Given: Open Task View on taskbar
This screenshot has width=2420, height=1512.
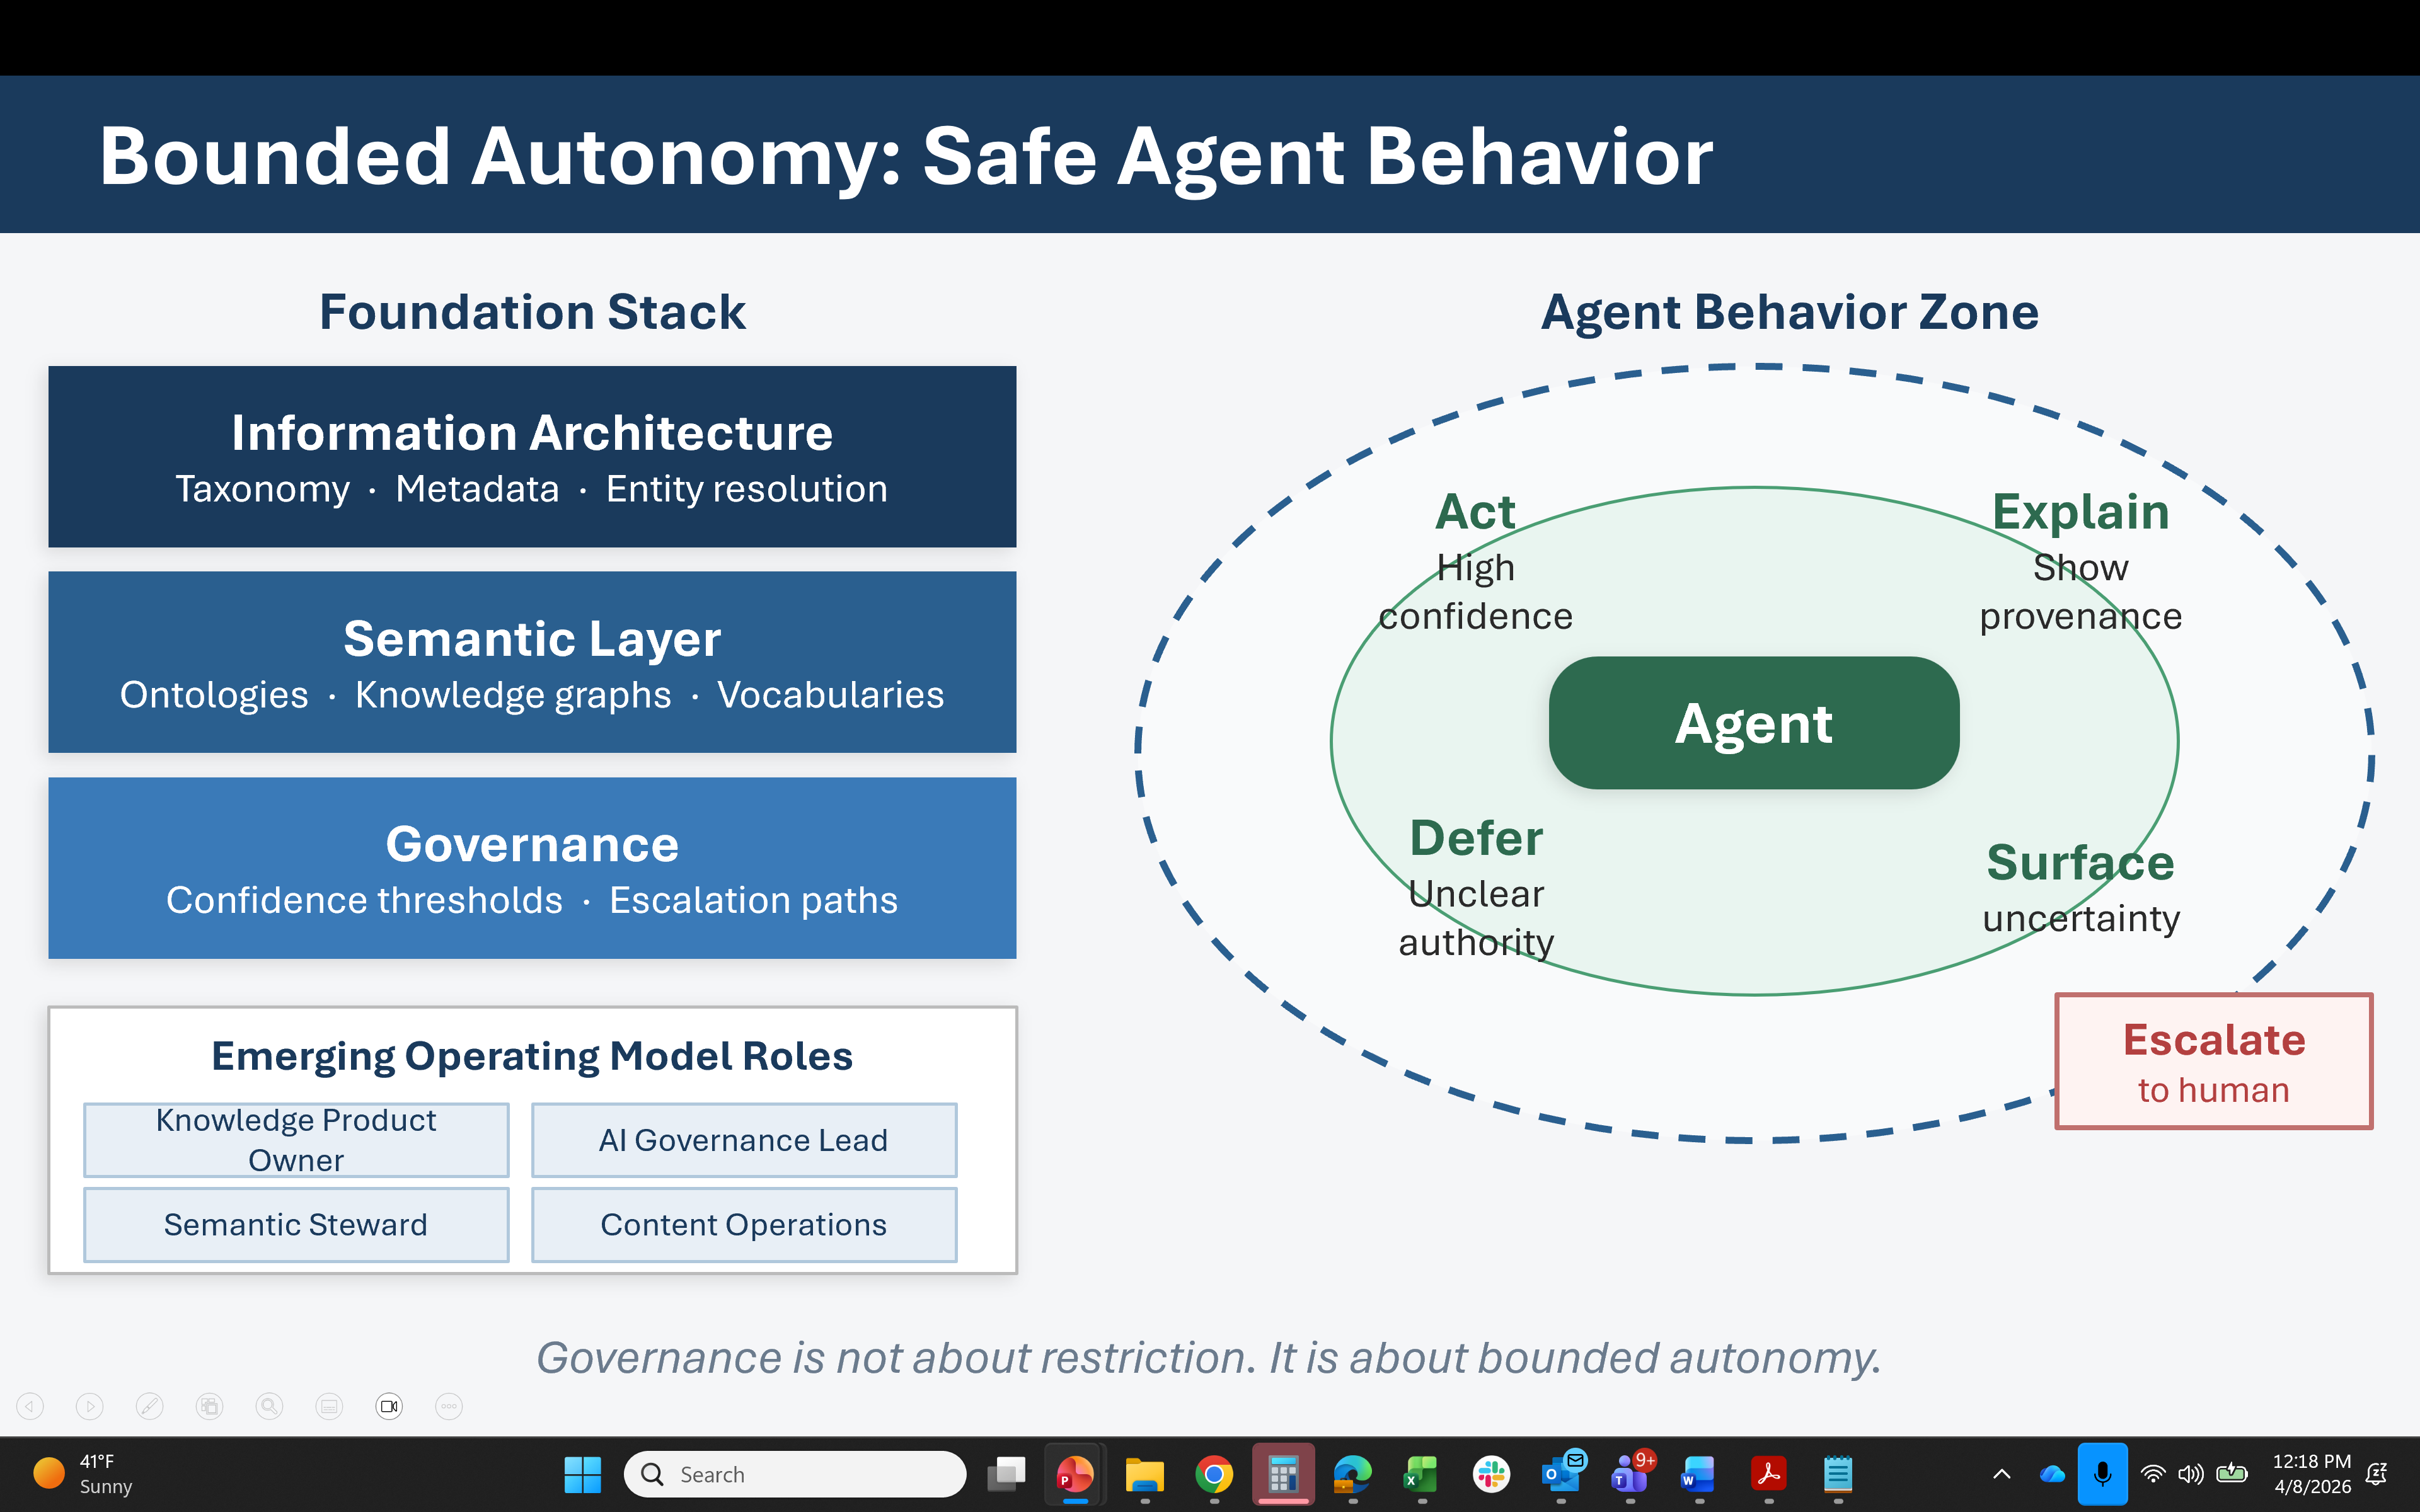Looking at the screenshot, I should point(1006,1474).
